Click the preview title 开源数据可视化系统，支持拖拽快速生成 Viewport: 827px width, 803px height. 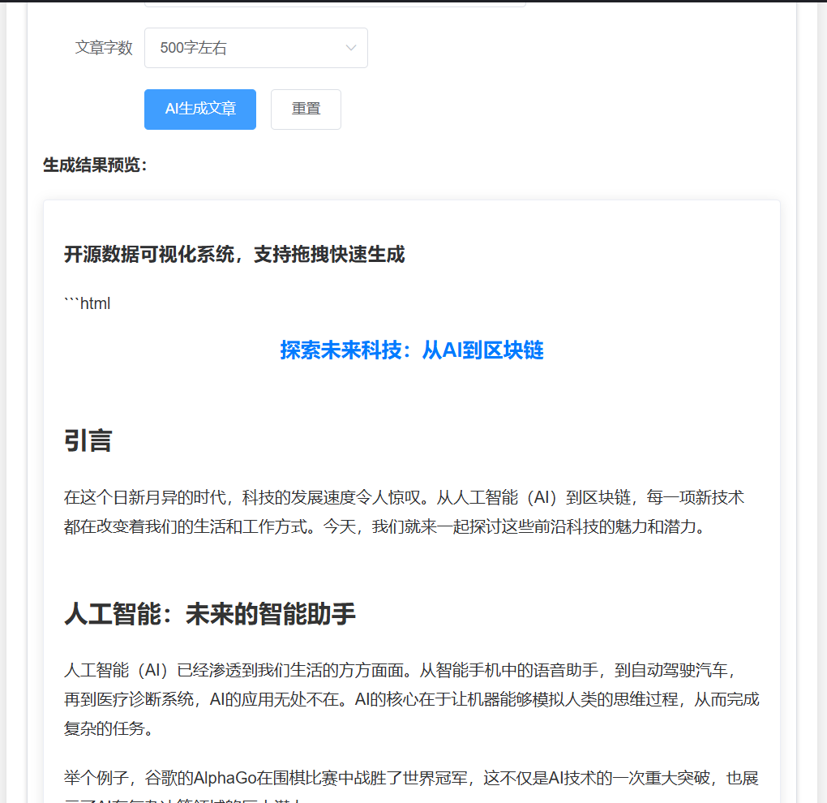(234, 255)
